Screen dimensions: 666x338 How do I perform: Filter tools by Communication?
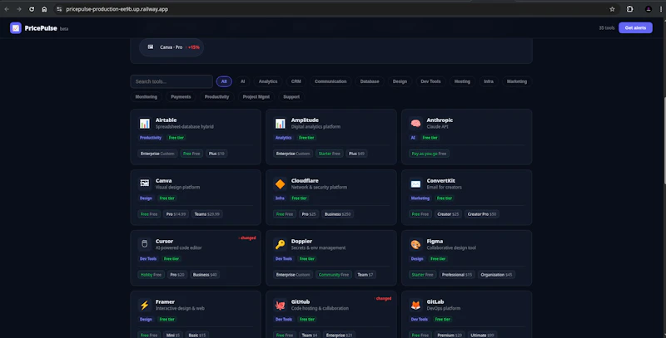pos(331,81)
